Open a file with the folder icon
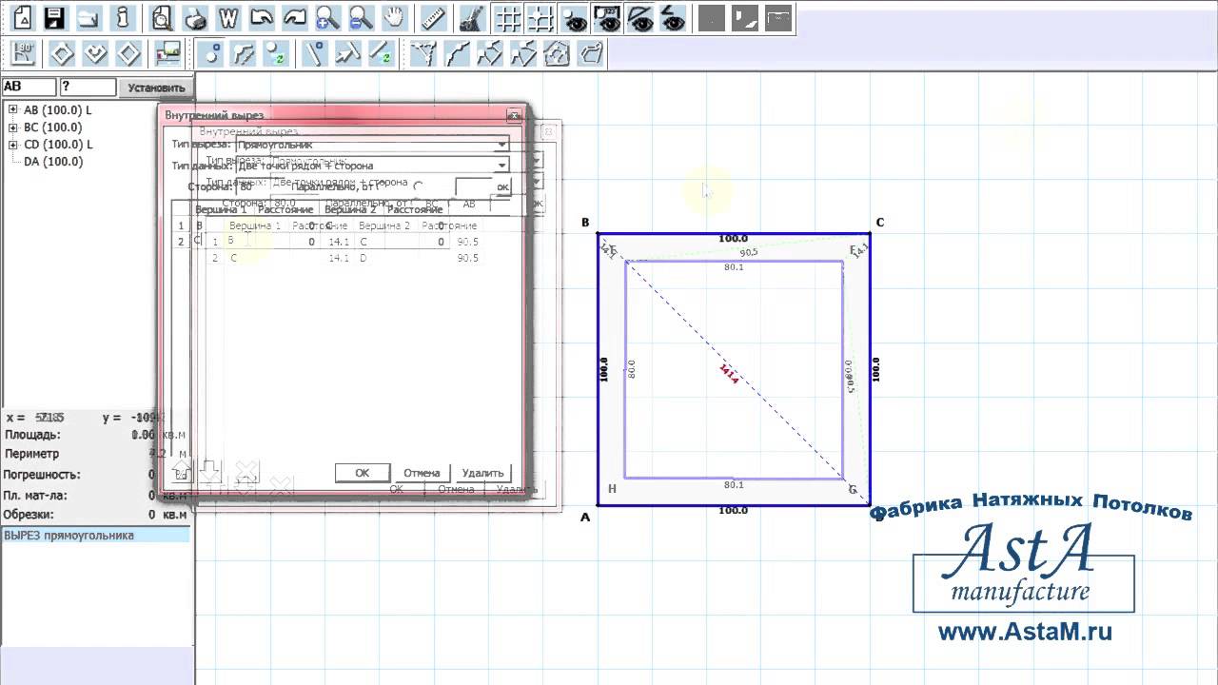1218x685 pixels. tap(88, 17)
